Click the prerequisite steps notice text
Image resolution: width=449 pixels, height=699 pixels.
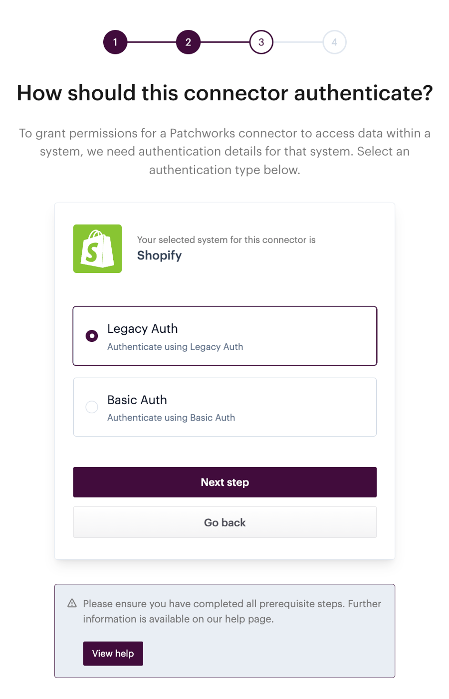coord(231,611)
